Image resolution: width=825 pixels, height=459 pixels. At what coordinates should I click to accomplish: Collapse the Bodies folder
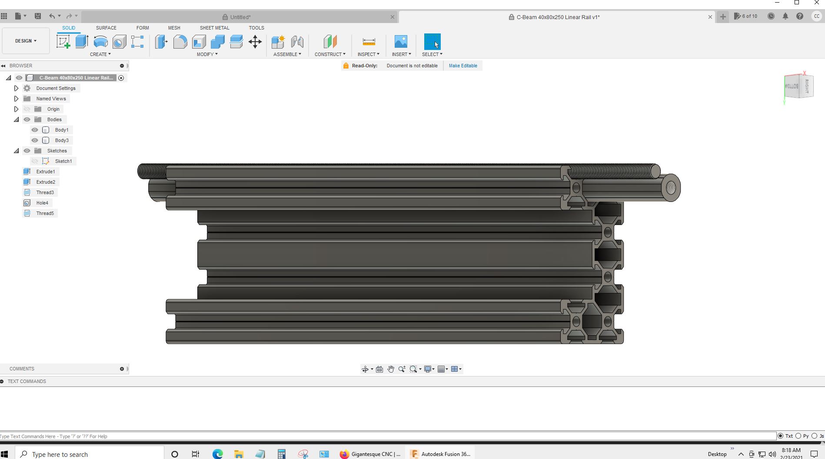pos(16,119)
